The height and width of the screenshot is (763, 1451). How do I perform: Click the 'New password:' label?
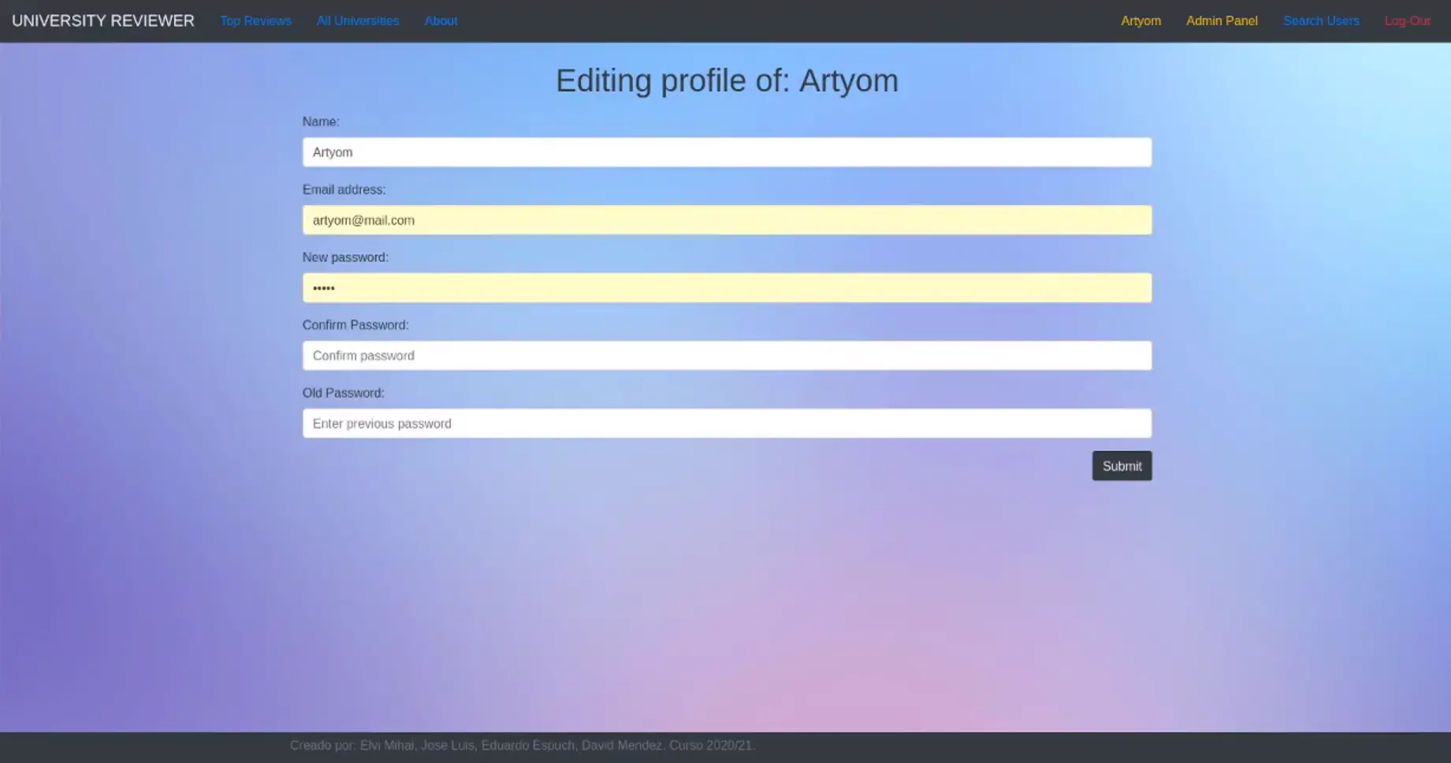coord(345,257)
